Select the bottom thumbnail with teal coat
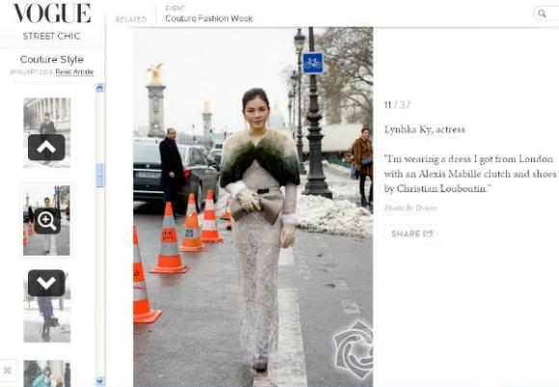Viewport: 559px width, 387px height. point(47,373)
